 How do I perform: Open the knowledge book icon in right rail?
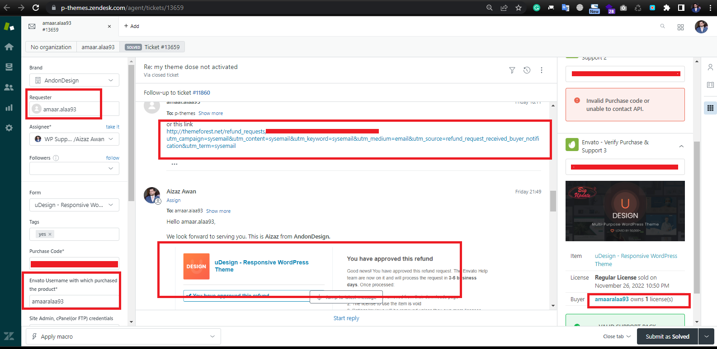(710, 85)
